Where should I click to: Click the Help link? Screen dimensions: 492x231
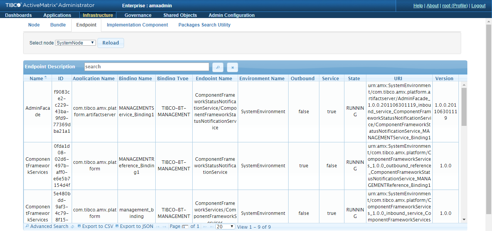click(x=418, y=6)
